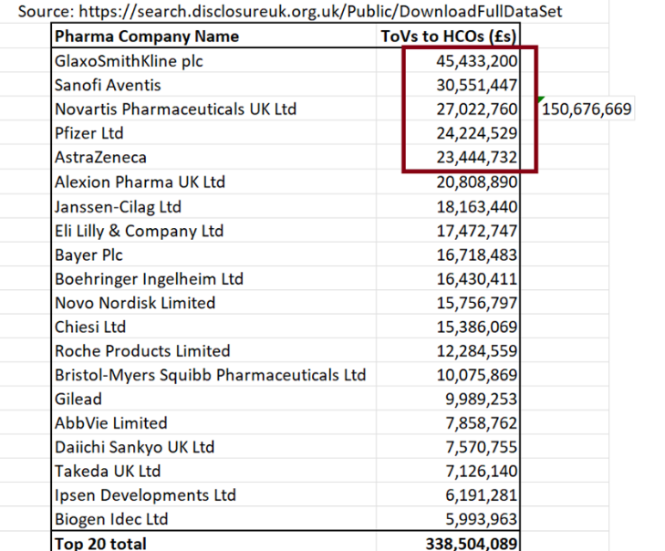Click the 150,676,669 sum cell
Image resolution: width=665 pixels, height=551 pixels.
[x=587, y=109]
